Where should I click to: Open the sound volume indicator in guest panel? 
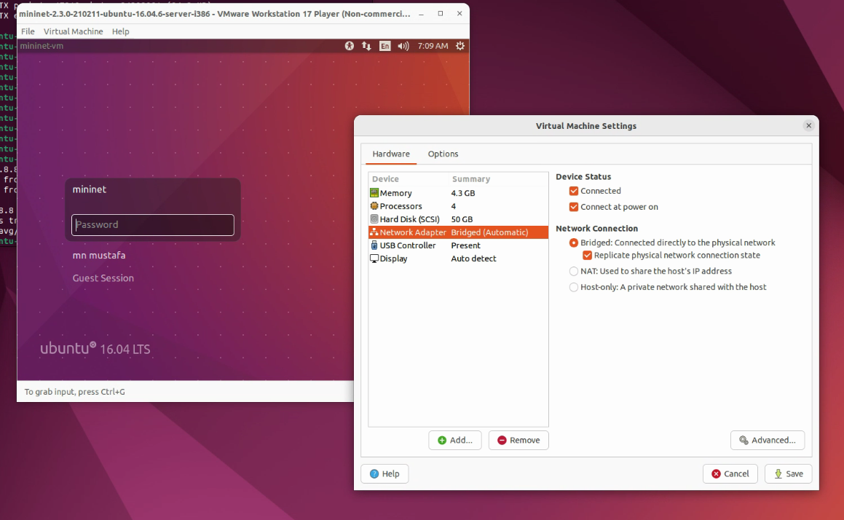tap(403, 46)
